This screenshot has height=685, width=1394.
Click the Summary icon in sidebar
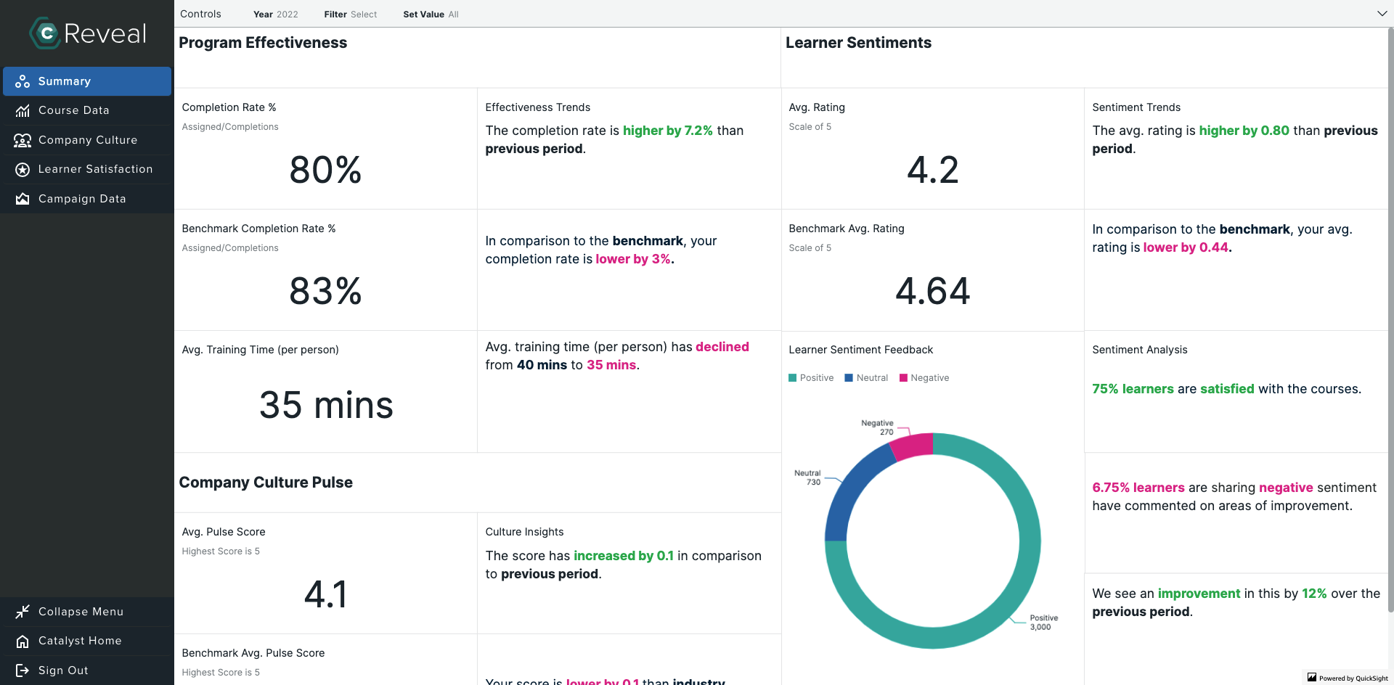point(23,81)
